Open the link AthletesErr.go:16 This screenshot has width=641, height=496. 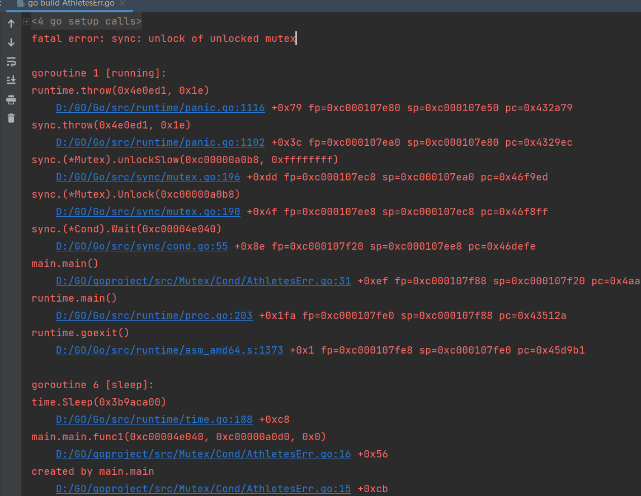click(203, 454)
